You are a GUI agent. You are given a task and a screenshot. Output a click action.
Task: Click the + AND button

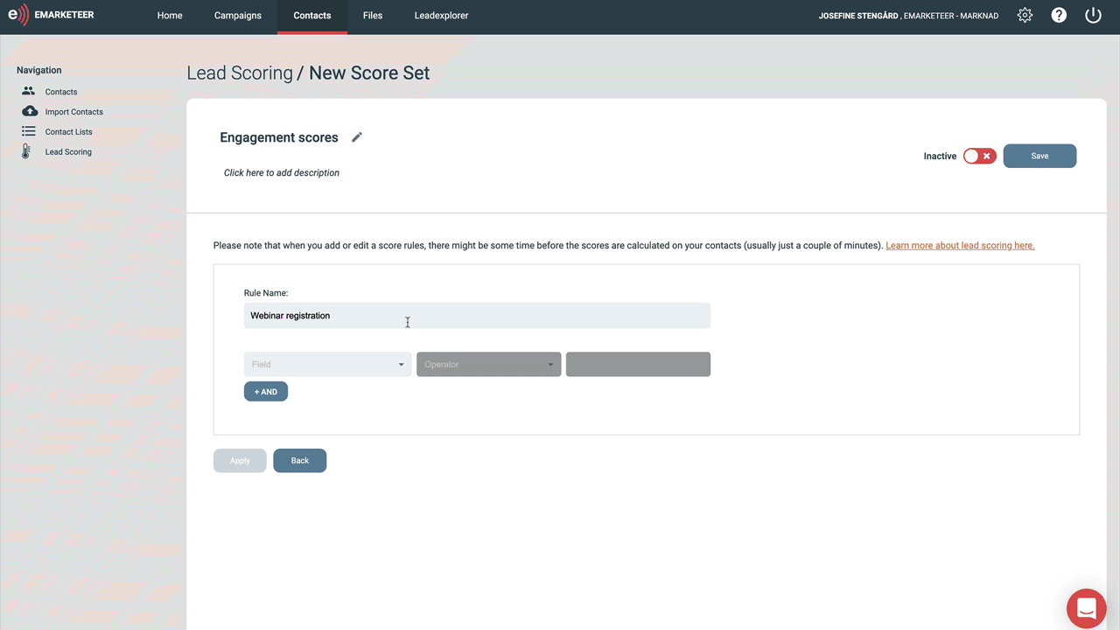click(266, 392)
